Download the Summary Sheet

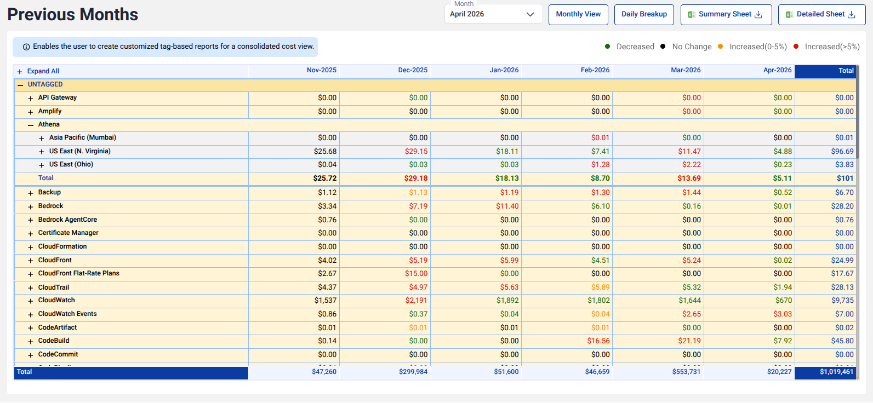(x=726, y=15)
